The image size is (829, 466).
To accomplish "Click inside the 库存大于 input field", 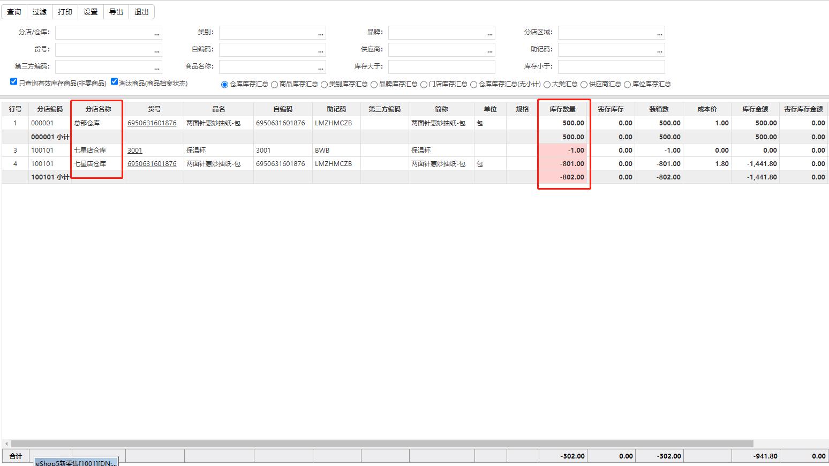I will tap(441, 67).
